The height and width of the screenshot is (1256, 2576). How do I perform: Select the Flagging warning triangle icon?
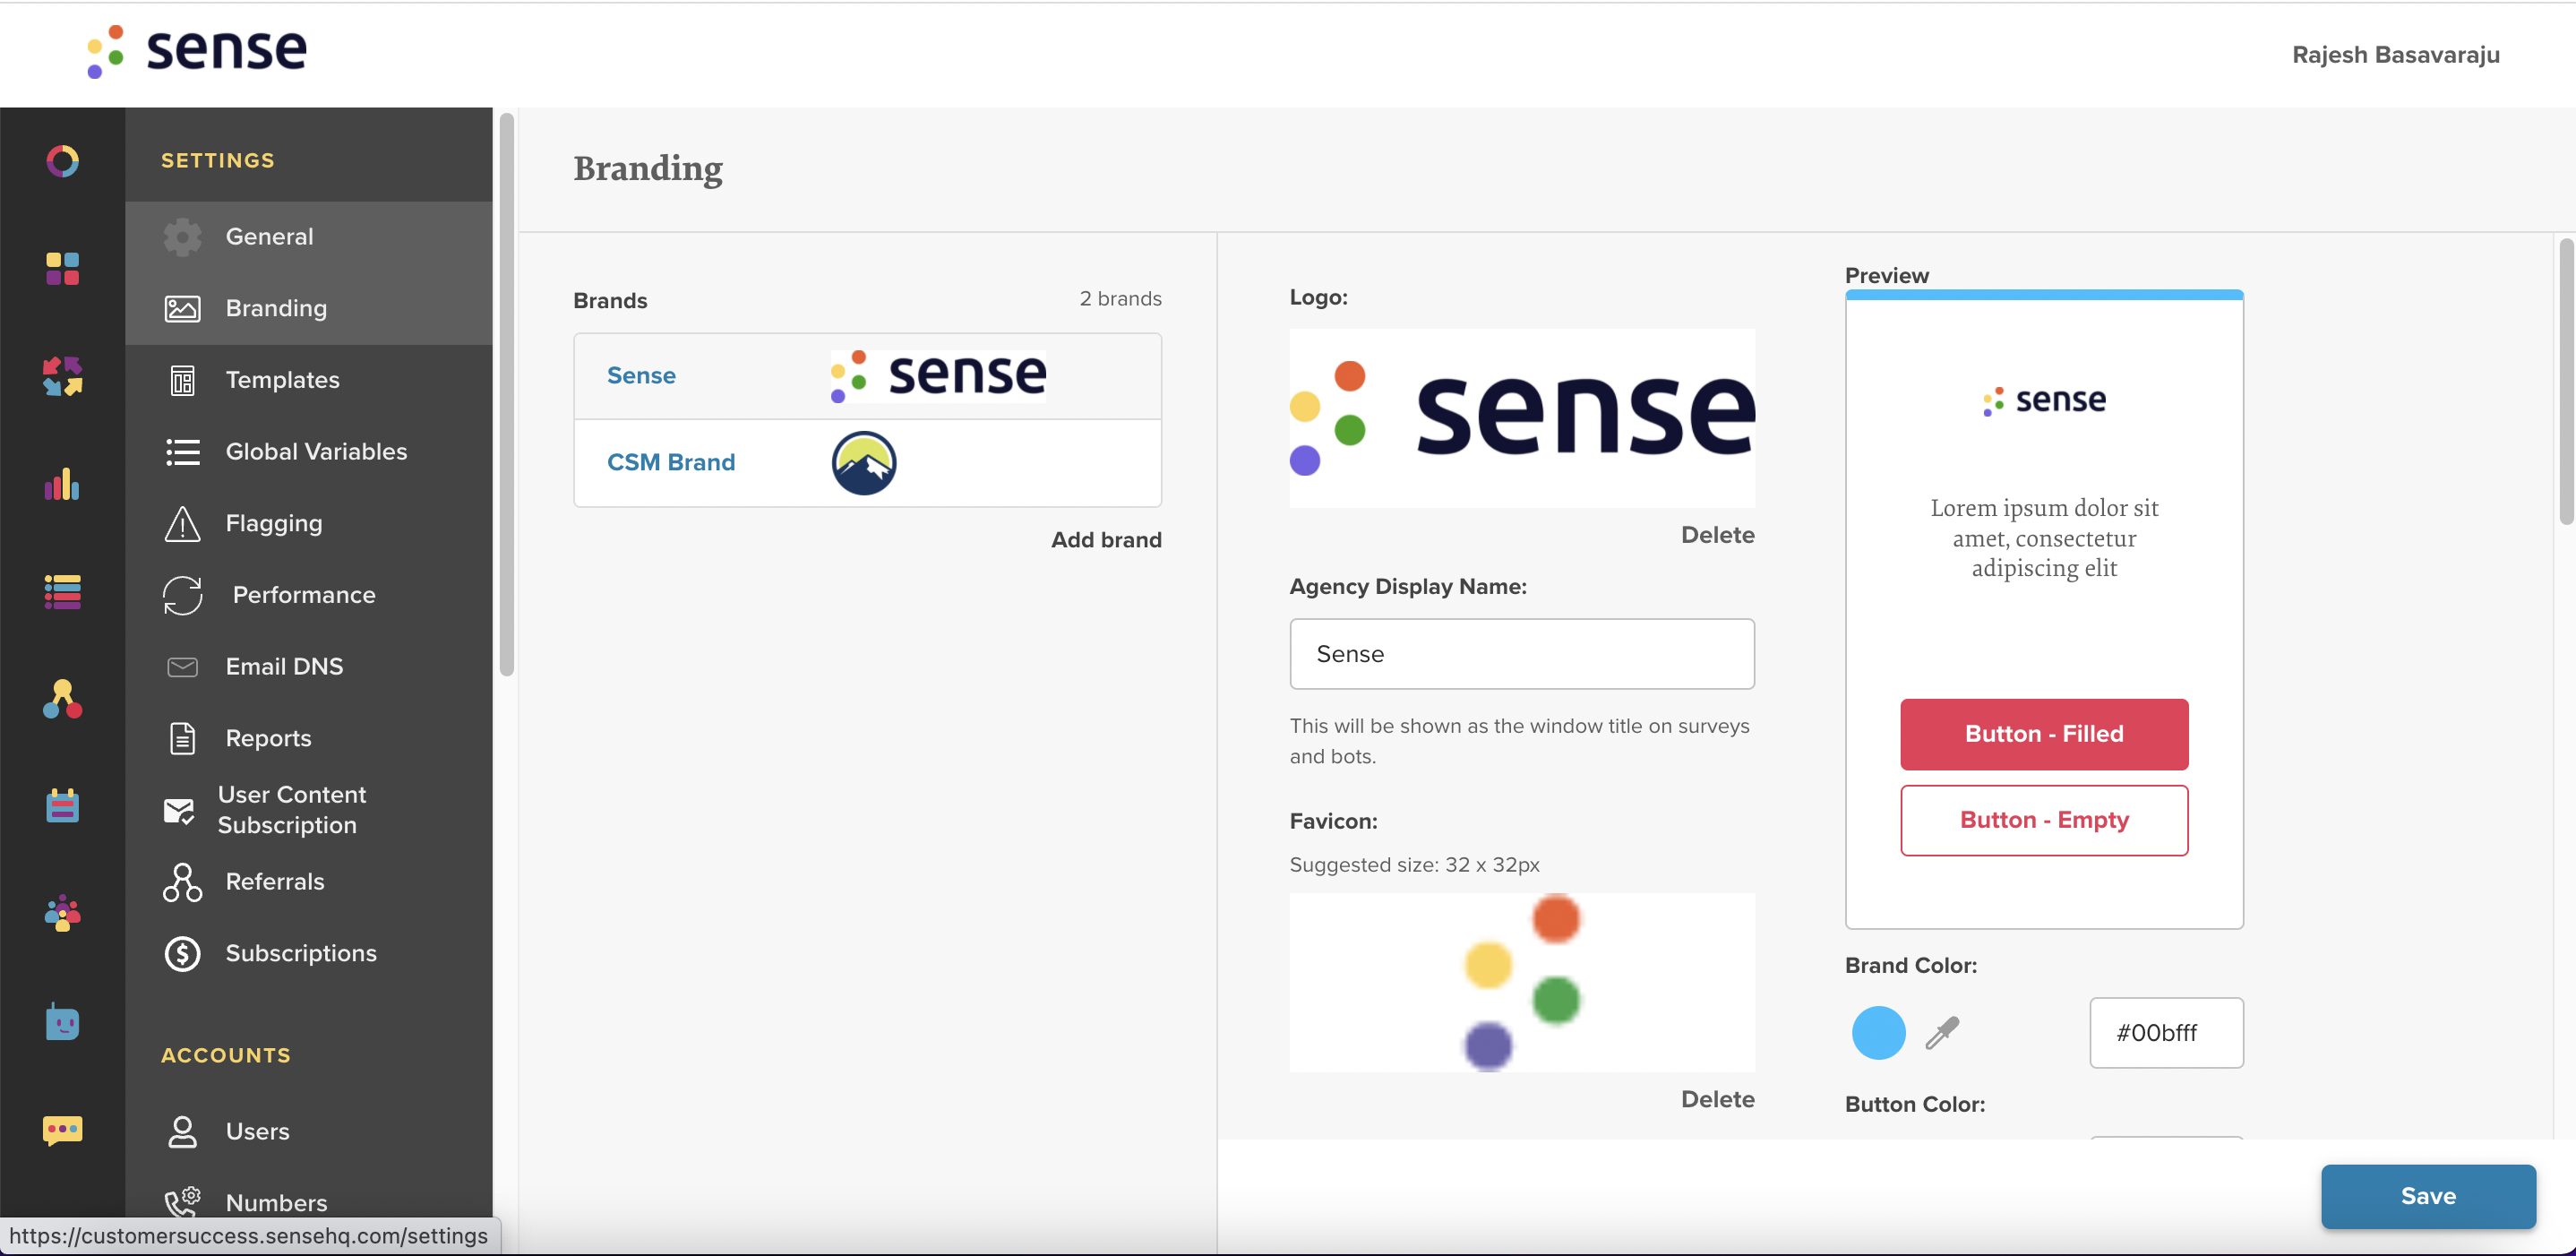181,523
